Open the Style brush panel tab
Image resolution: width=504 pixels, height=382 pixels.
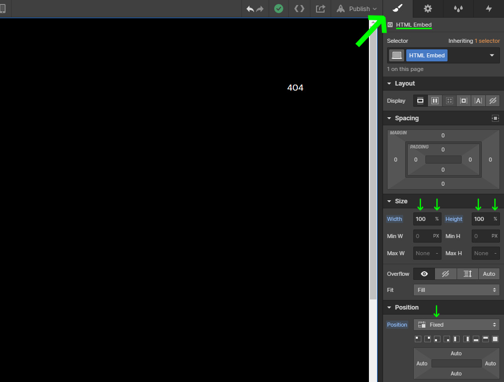coord(398,9)
